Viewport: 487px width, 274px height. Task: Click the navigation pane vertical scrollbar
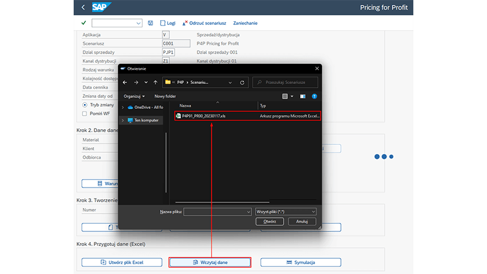click(x=166, y=163)
